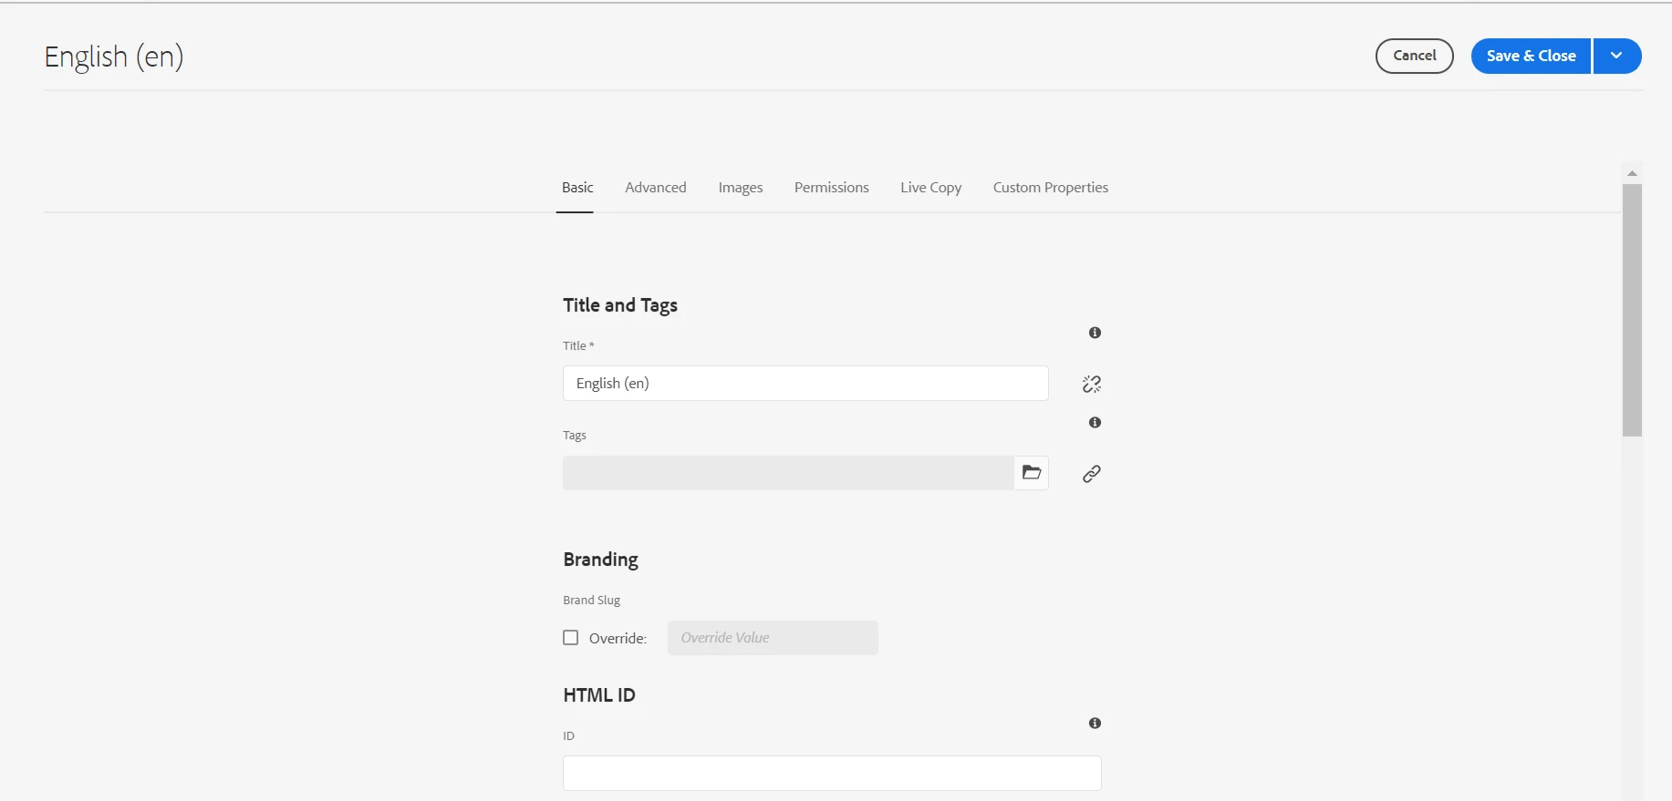The height and width of the screenshot is (801, 1672).
Task: Click the info icon above the Title field
Action: [1095, 333]
